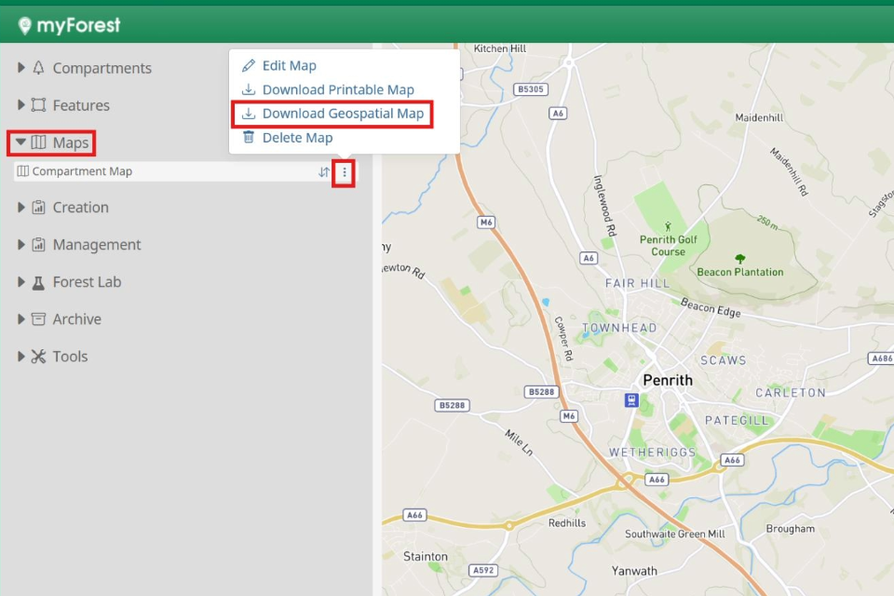Viewport: 894px width, 596px height.
Task: Expand the Compartments section arrow
Action: 21,68
